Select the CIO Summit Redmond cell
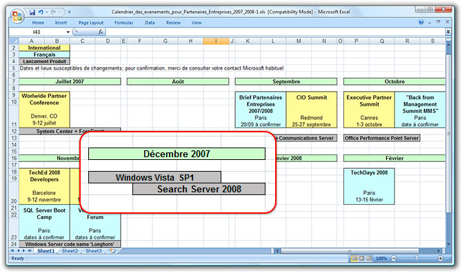This screenshot has width=462, height=273. click(312, 109)
